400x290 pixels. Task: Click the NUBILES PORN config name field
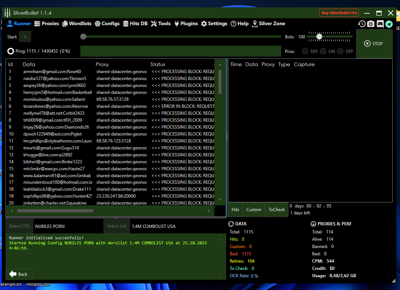[68, 226]
